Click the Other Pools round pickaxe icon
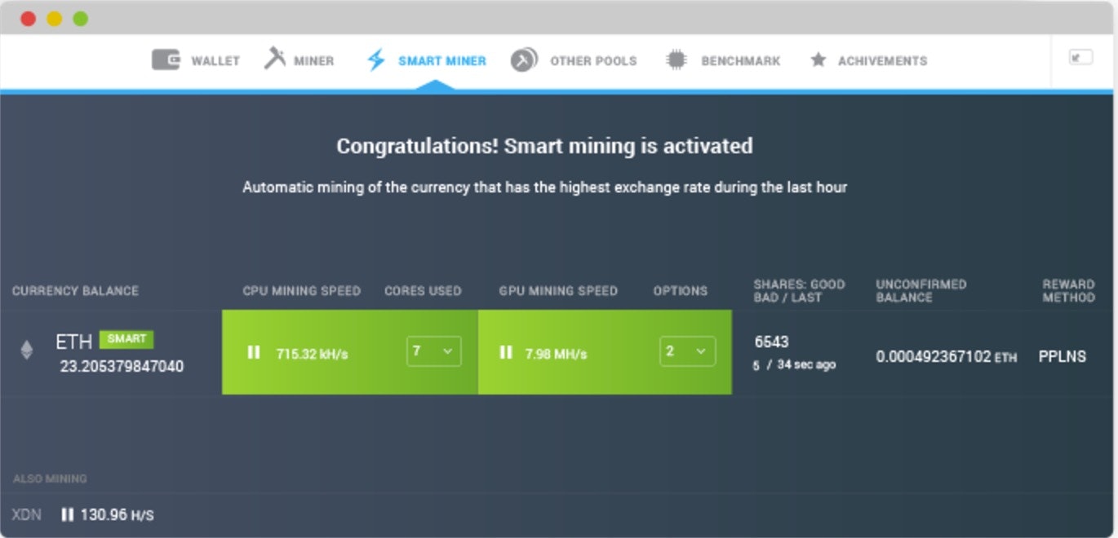 [x=524, y=60]
